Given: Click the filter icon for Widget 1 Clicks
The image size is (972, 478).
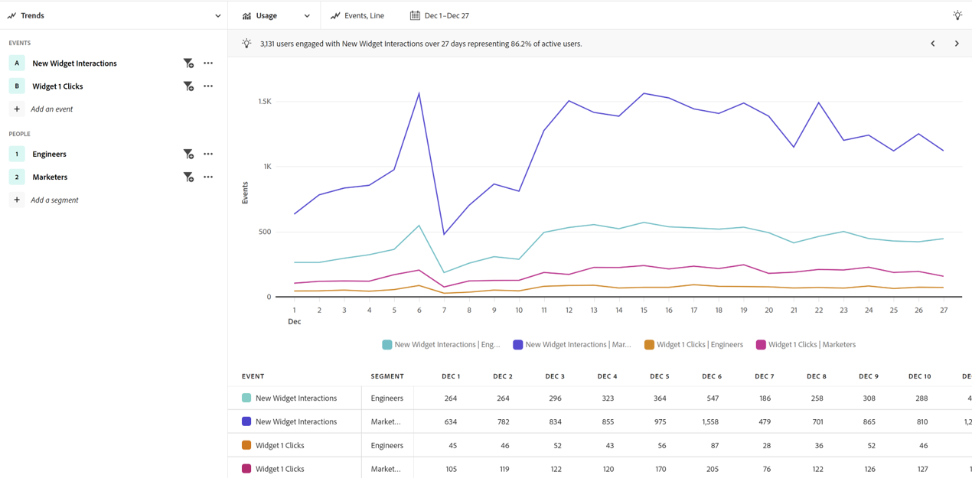Looking at the screenshot, I should point(188,86).
